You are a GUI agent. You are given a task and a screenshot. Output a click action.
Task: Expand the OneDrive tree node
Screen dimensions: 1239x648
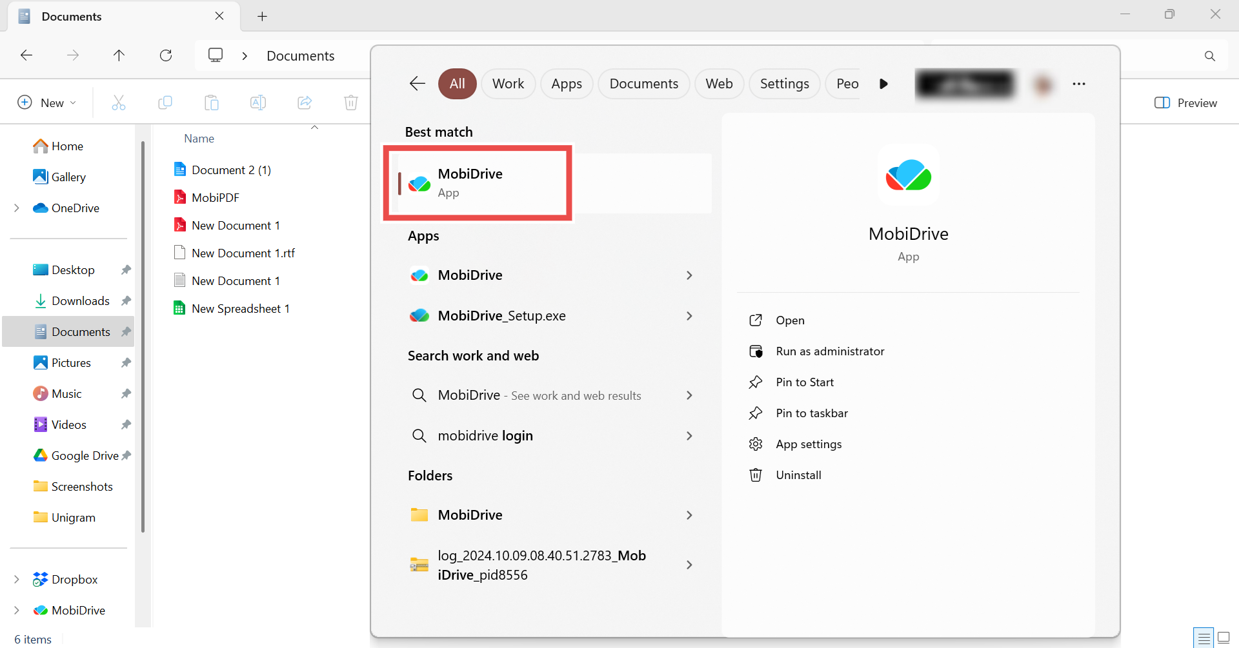point(17,208)
